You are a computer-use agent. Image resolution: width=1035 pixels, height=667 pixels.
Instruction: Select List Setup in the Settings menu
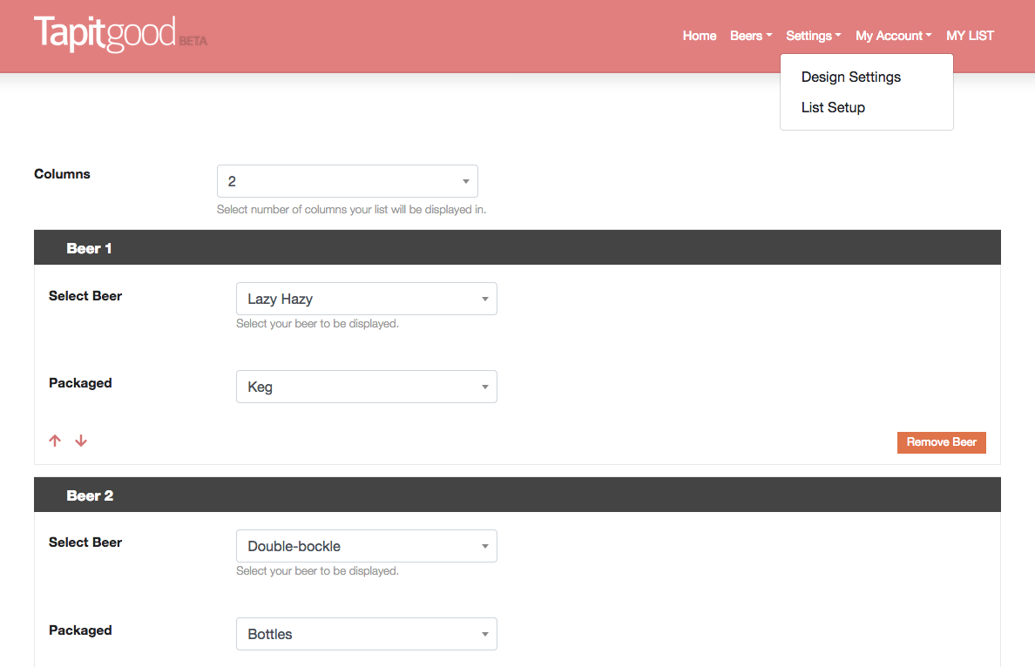pyautogui.click(x=833, y=107)
